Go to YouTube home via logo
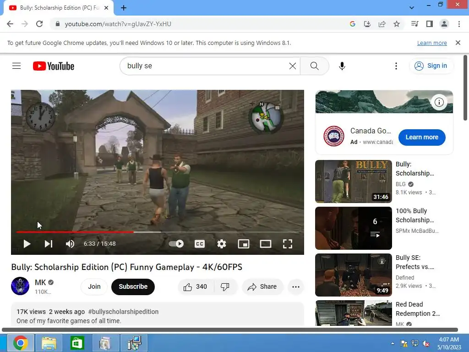 54,66
